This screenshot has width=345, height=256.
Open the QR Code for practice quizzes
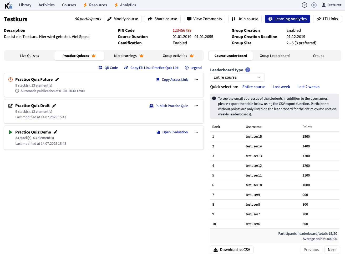[108, 68]
